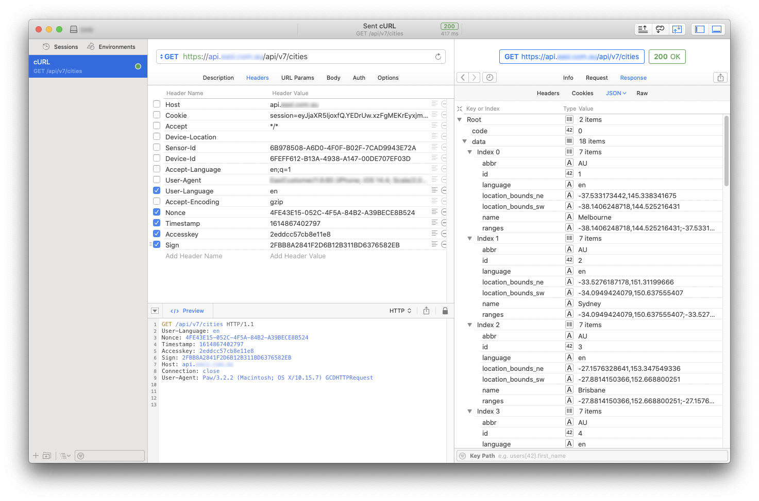Disable the User-Language header checkbox
This screenshot has height=501, width=759.
[x=157, y=190]
